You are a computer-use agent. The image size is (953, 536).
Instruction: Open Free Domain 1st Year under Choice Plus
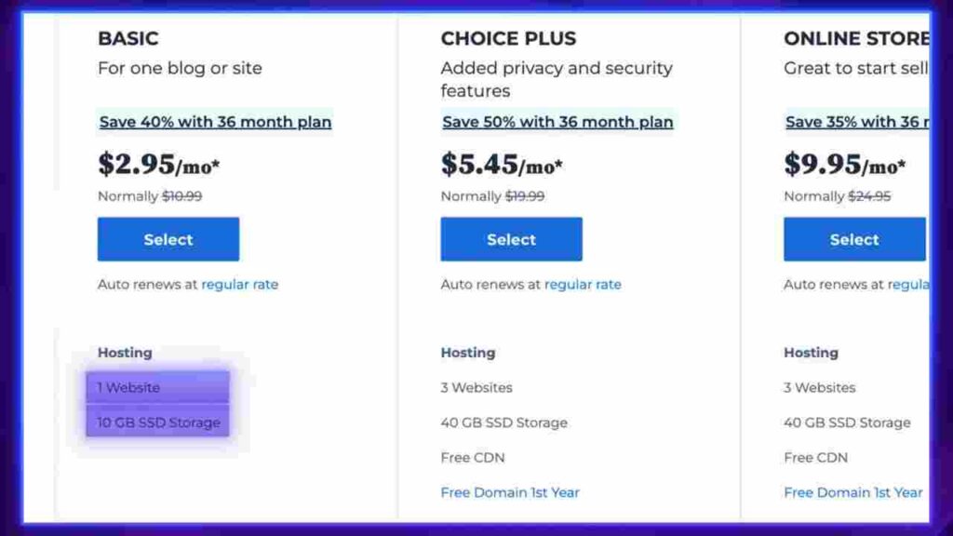(x=510, y=492)
